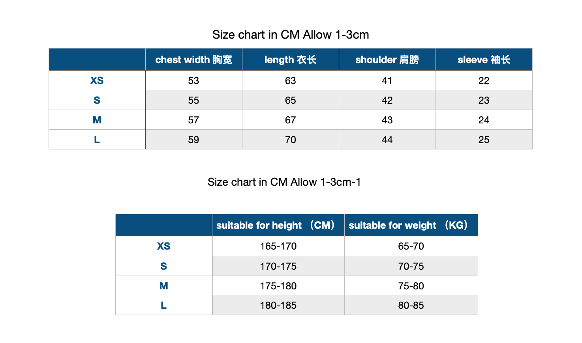Select the title 'Size chart in CM Allow 1-3cm'
This screenshot has height=343, width=582.
[x=291, y=35]
